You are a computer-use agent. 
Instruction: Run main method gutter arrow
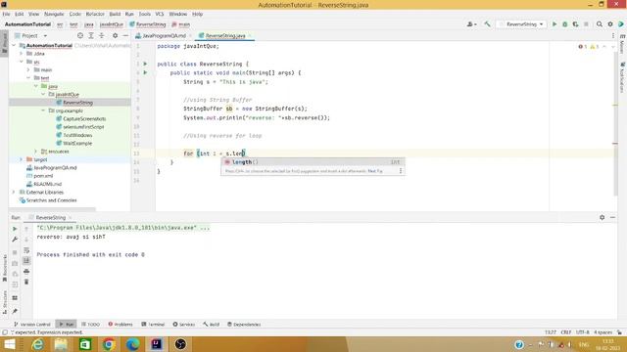click(x=145, y=72)
